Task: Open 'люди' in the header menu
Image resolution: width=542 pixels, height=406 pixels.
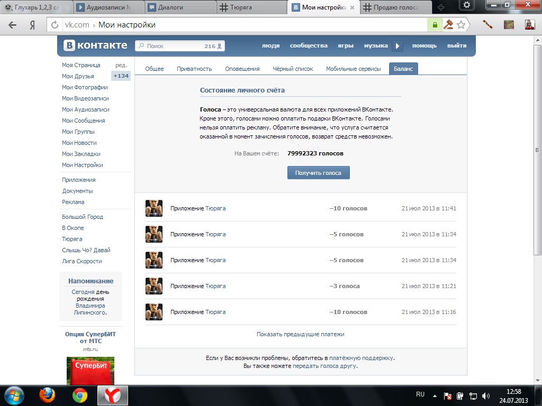Action: tap(270, 45)
